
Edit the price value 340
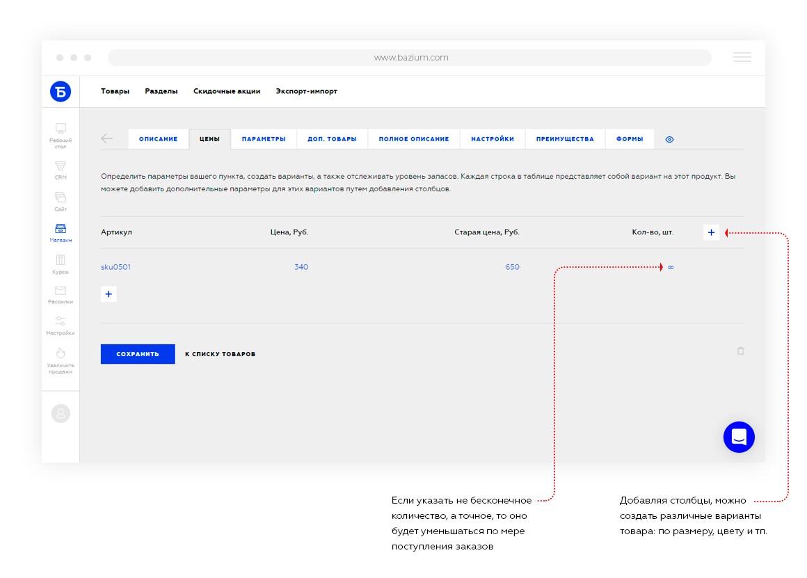coord(301,267)
